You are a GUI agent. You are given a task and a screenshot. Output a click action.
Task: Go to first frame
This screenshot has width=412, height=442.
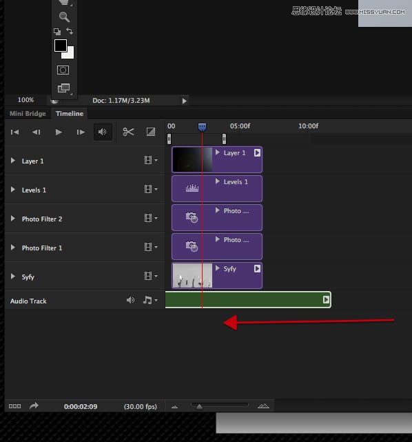tap(14, 132)
